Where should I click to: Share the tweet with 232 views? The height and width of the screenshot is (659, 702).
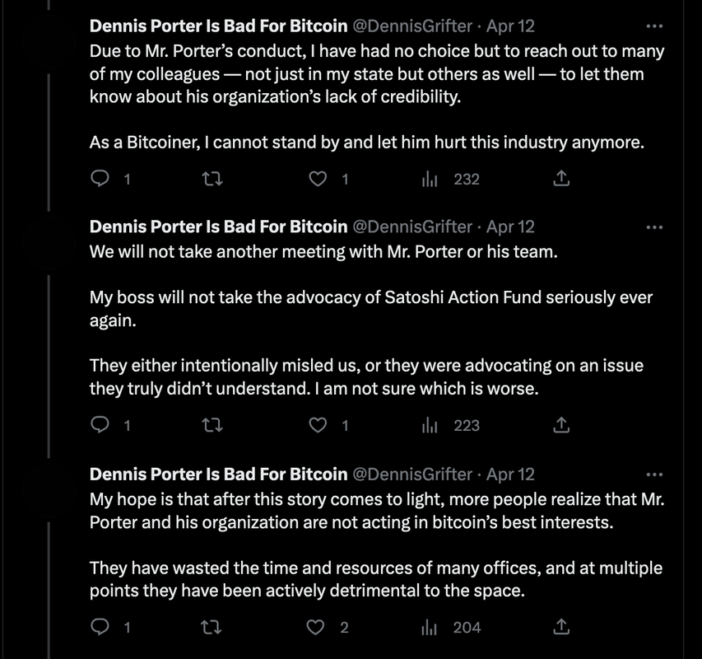pos(562,179)
